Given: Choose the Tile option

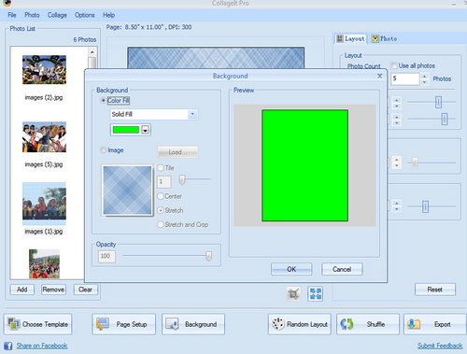Looking at the screenshot, I should click(161, 168).
